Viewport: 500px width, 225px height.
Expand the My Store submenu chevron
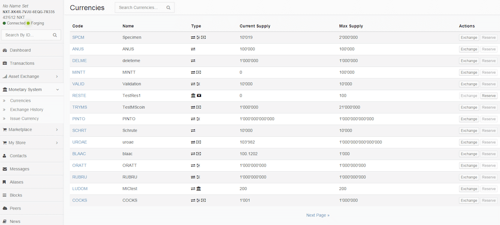pos(57,143)
